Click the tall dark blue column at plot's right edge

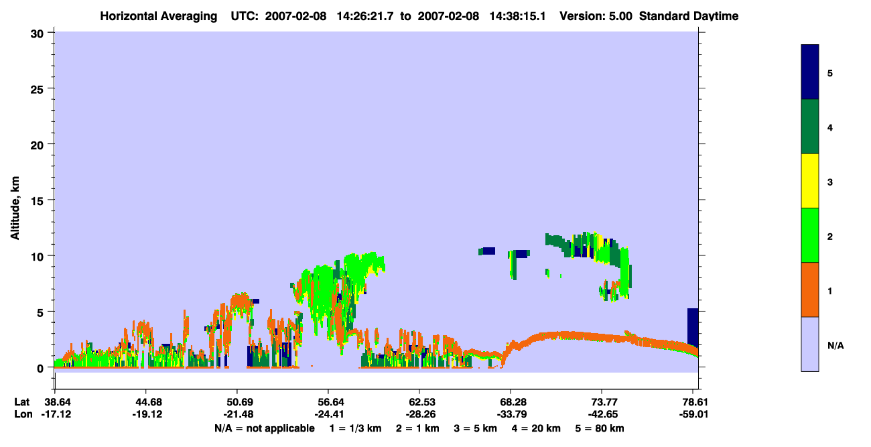click(693, 327)
